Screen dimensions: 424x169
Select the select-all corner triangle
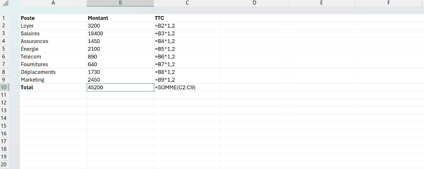[x=5, y=3]
